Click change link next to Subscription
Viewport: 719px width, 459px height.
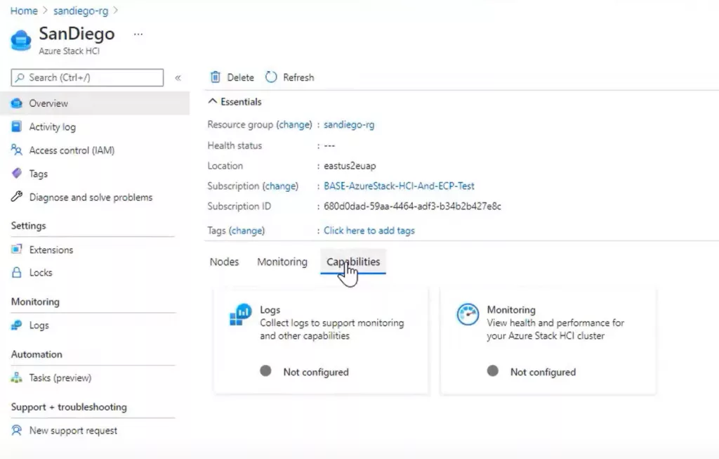point(280,186)
